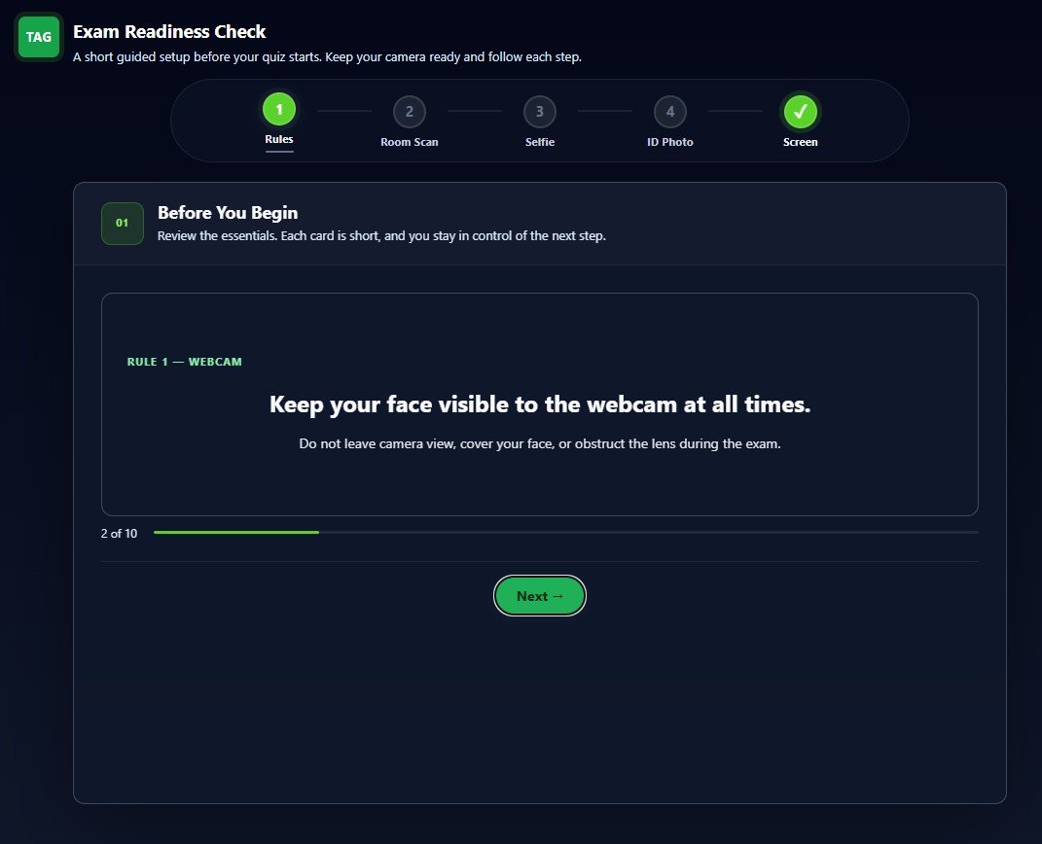
Task: Select step 3 Selfie circle
Action: 540,112
